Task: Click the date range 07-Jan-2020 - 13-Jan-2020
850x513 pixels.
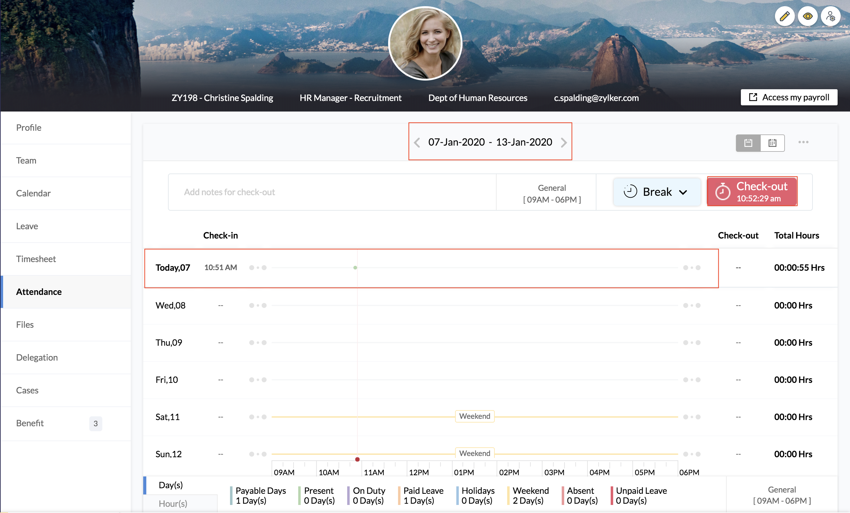Action: 490,142
